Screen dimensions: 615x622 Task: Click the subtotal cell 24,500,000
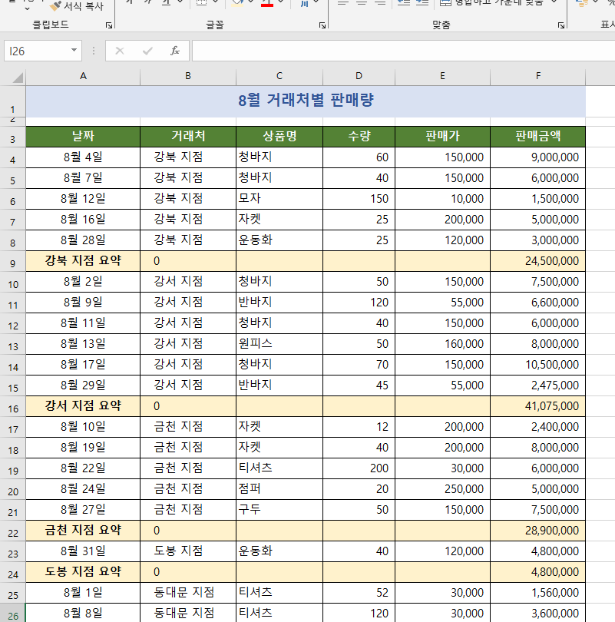click(538, 261)
